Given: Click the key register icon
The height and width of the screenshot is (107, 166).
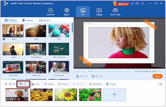Looking at the screenshot, I should pos(132,3).
